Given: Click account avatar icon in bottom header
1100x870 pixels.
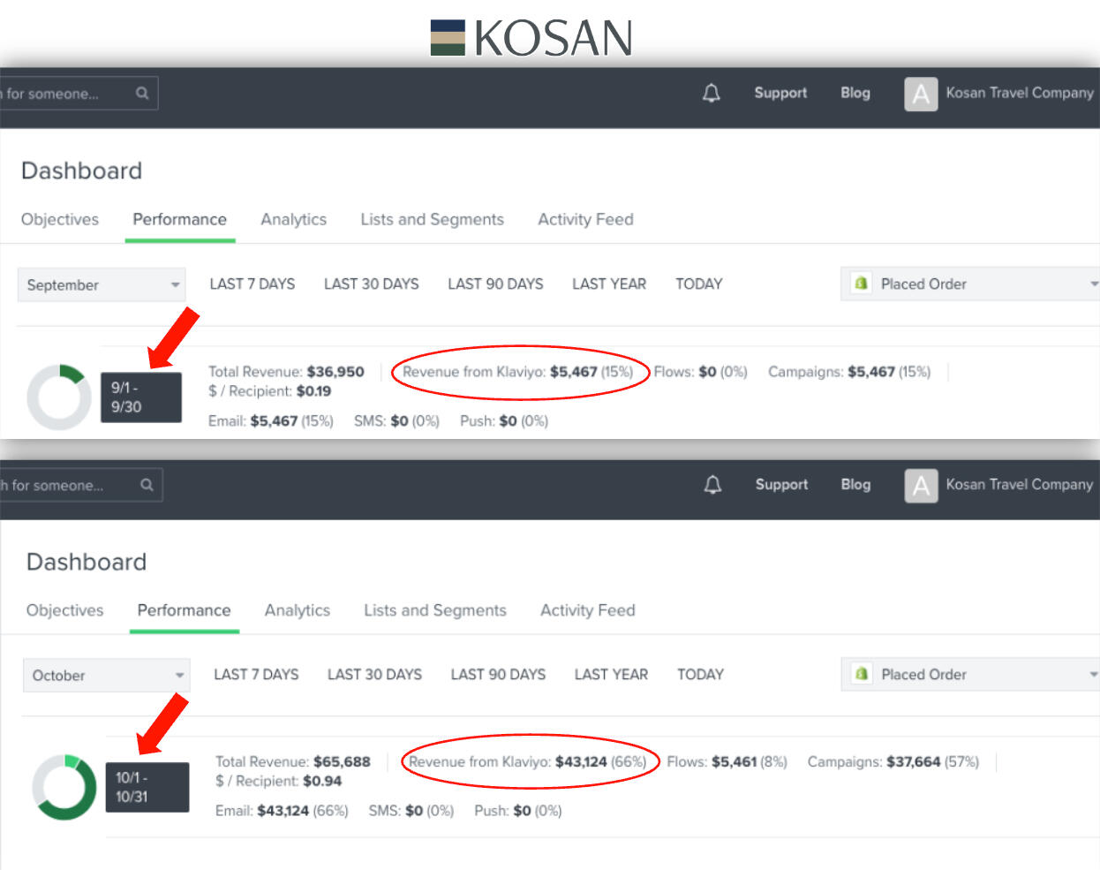Looking at the screenshot, I should [921, 485].
